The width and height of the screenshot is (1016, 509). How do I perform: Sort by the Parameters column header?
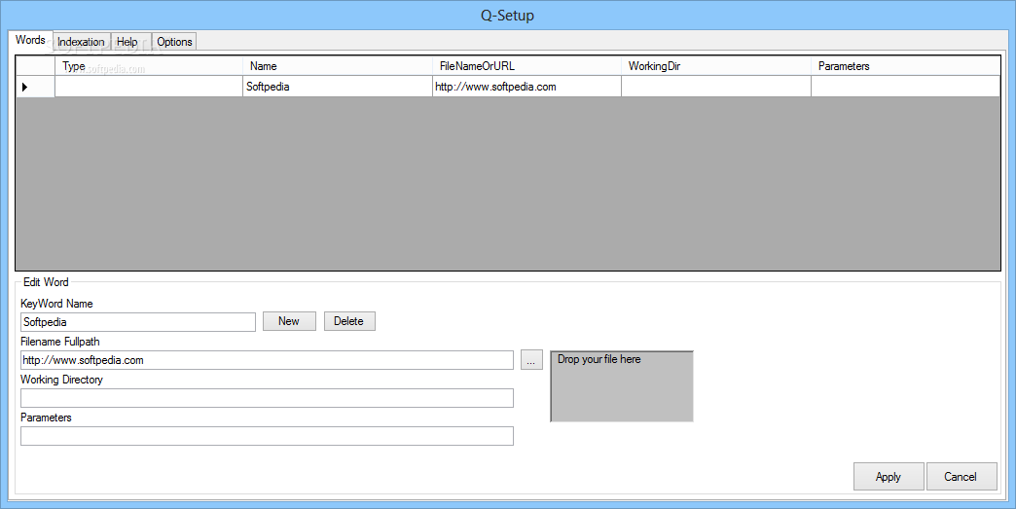pyautogui.click(x=905, y=66)
